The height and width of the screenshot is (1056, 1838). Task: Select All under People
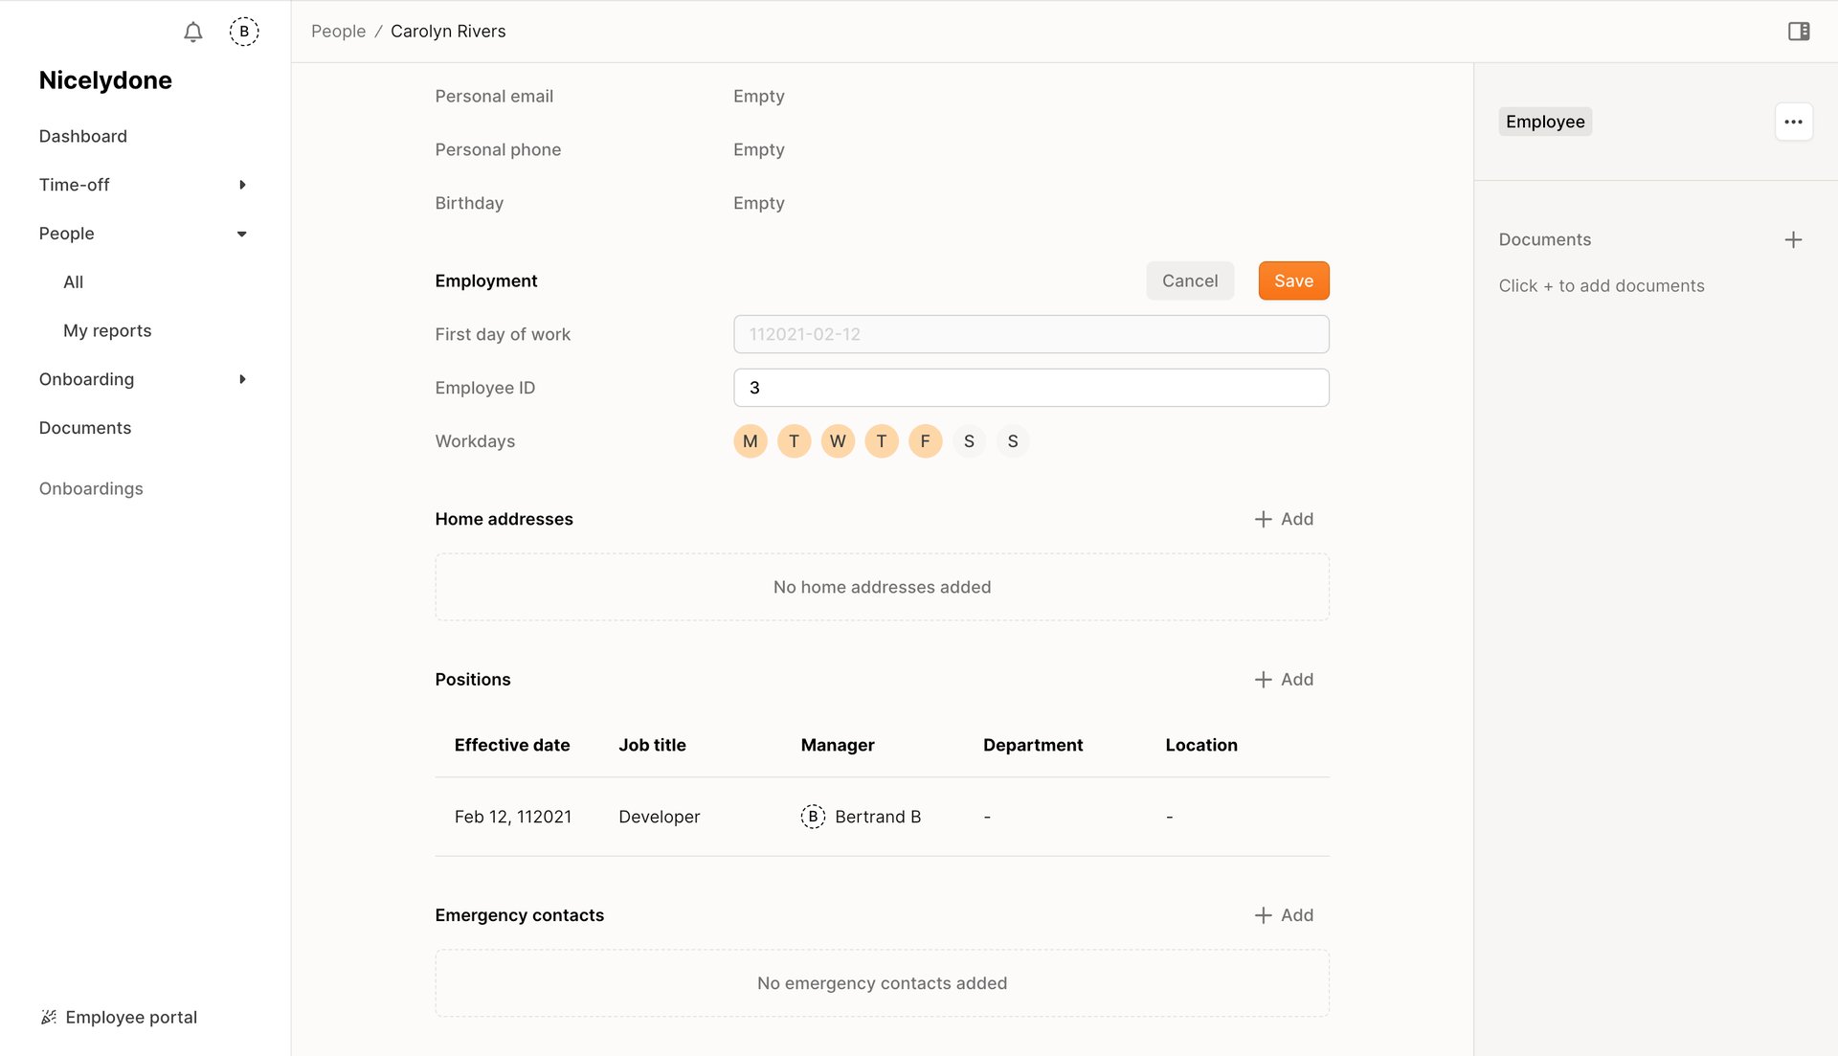[x=73, y=281]
